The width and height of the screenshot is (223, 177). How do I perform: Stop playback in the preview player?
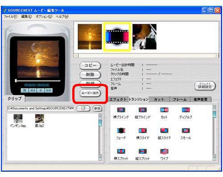tap(25, 91)
